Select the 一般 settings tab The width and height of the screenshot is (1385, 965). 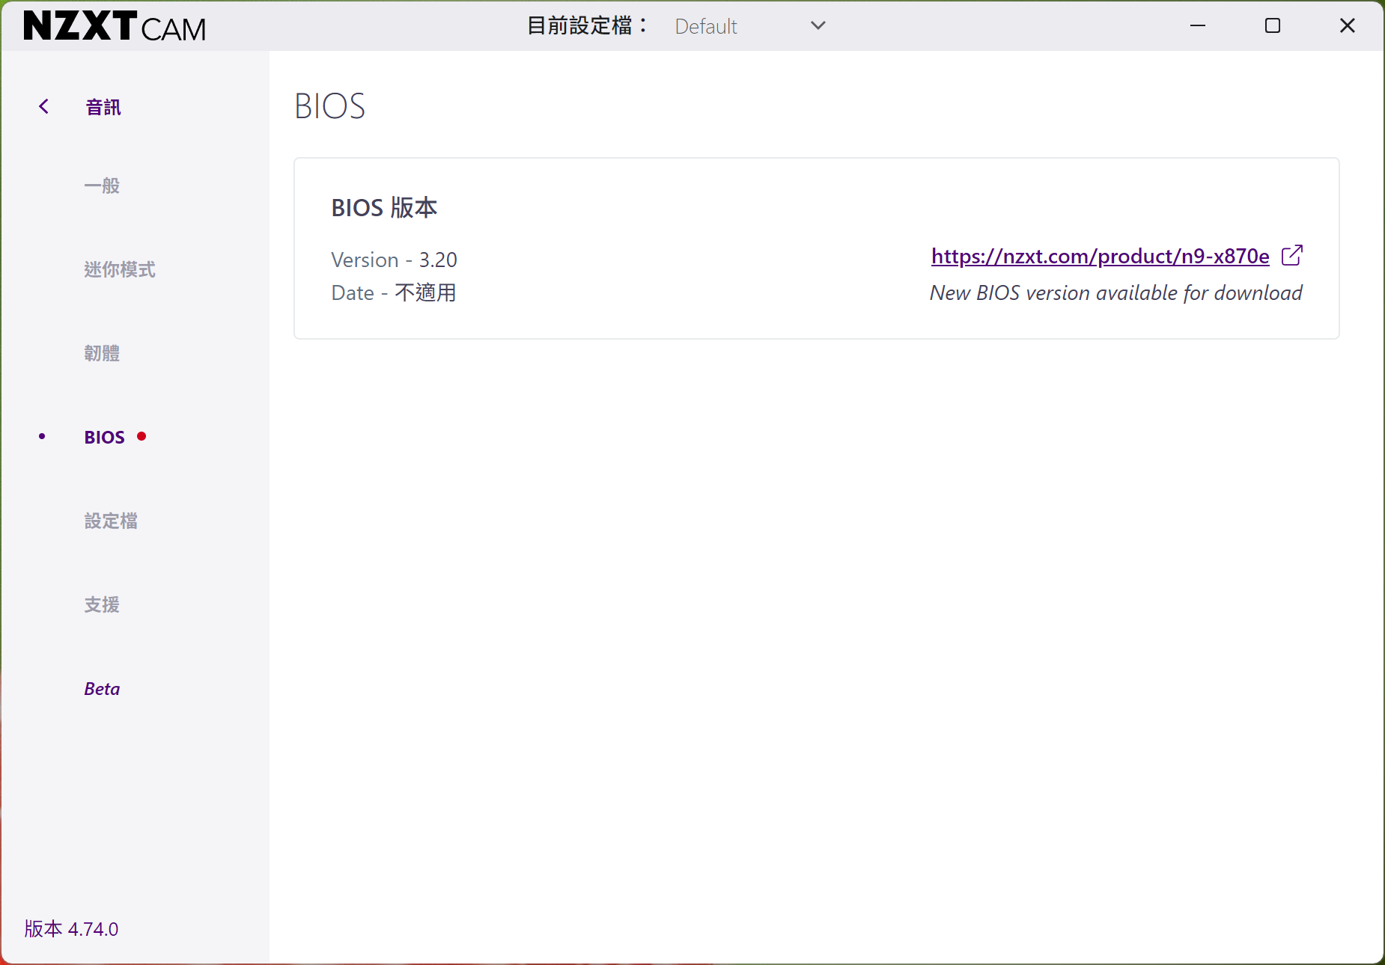click(x=102, y=186)
